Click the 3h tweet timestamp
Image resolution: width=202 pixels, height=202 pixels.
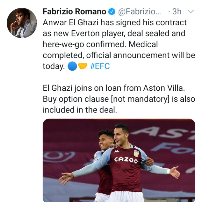point(177,11)
